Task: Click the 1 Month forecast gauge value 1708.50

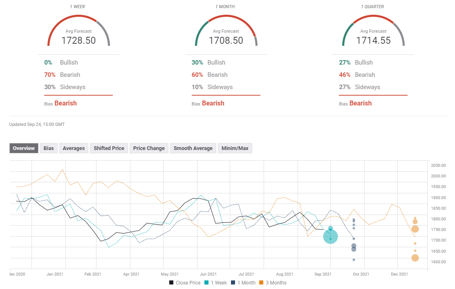Action: tap(226, 40)
